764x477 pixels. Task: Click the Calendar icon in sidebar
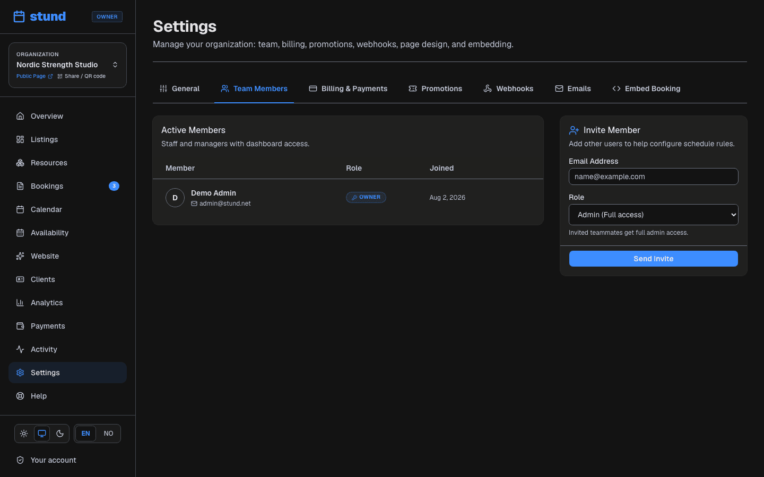click(x=20, y=209)
